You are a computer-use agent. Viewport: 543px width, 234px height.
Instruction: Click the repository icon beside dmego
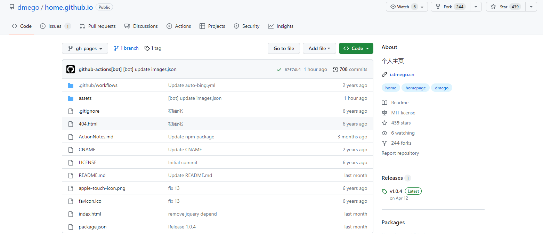pyautogui.click(x=12, y=7)
